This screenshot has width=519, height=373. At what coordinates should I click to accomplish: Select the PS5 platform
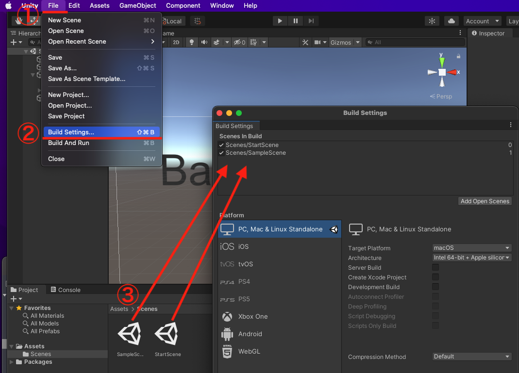pyautogui.click(x=280, y=299)
